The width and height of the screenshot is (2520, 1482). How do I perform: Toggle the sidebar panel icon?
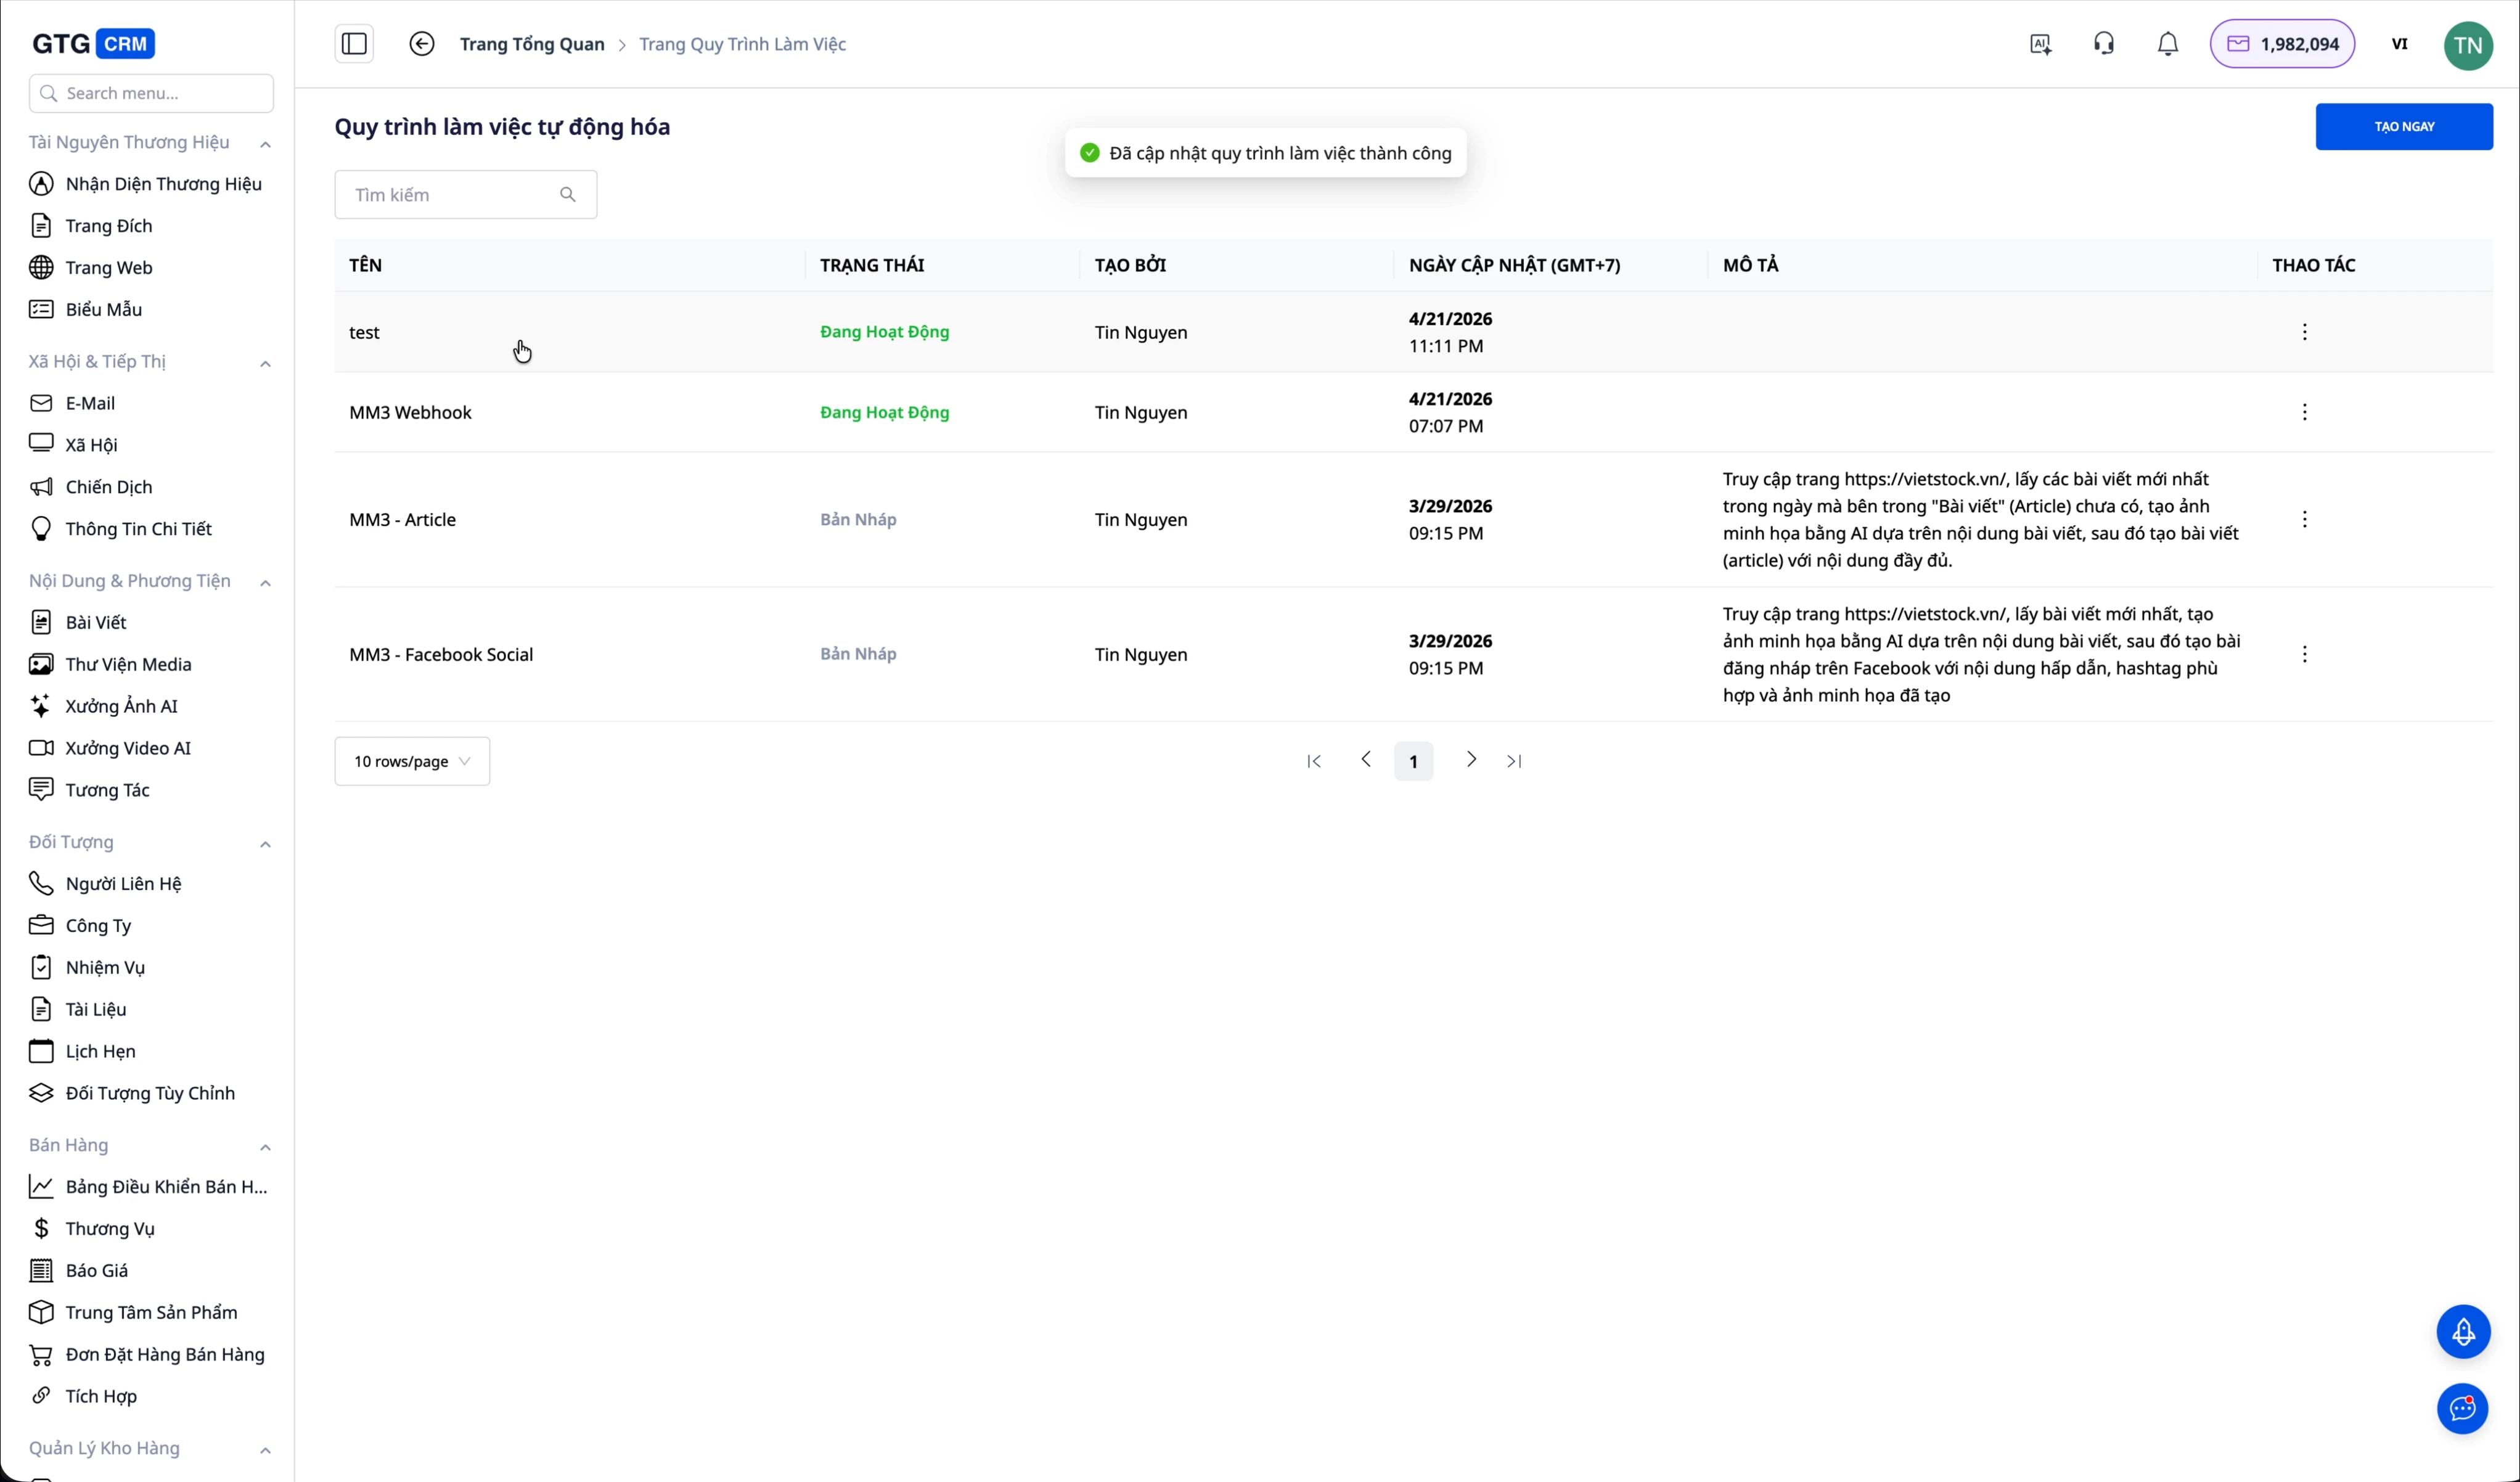pyautogui.click(x=354, y=44)
